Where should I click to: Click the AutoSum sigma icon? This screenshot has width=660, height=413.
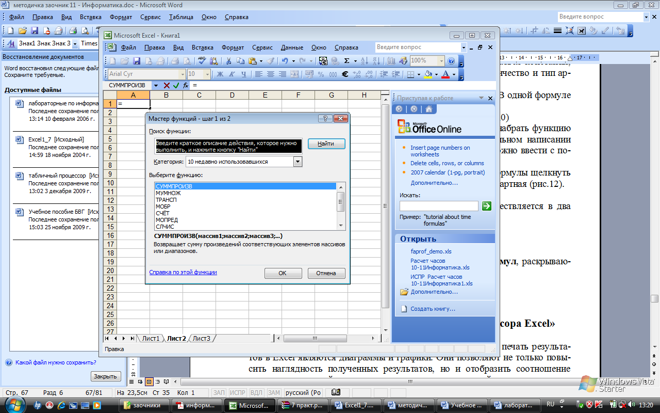(347, 60)
